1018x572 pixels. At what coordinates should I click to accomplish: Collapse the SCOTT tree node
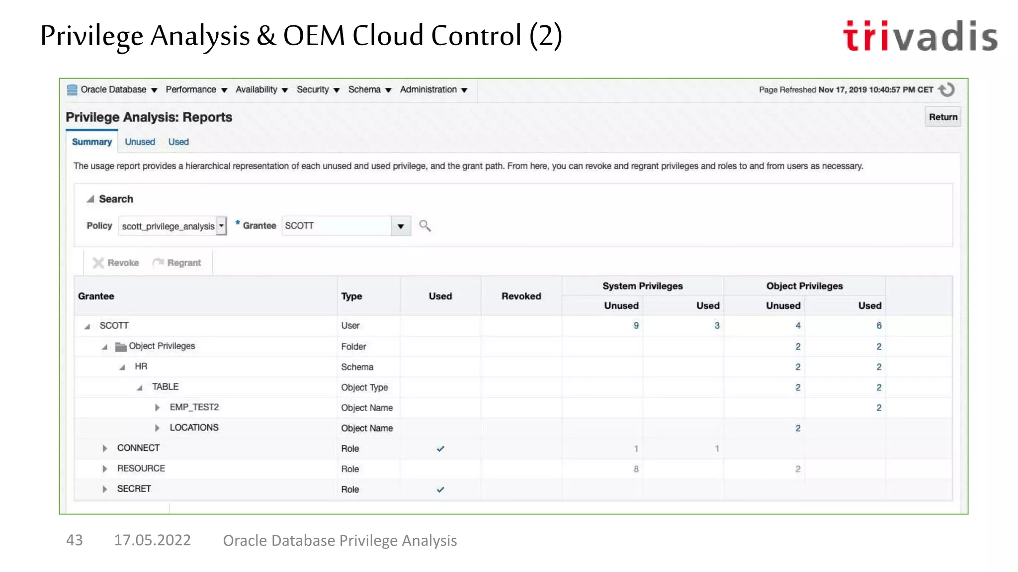pos(87,326)
